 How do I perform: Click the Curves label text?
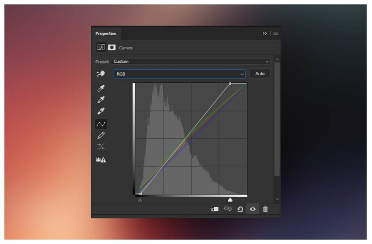pyautogui.click(x=125, y=48)
